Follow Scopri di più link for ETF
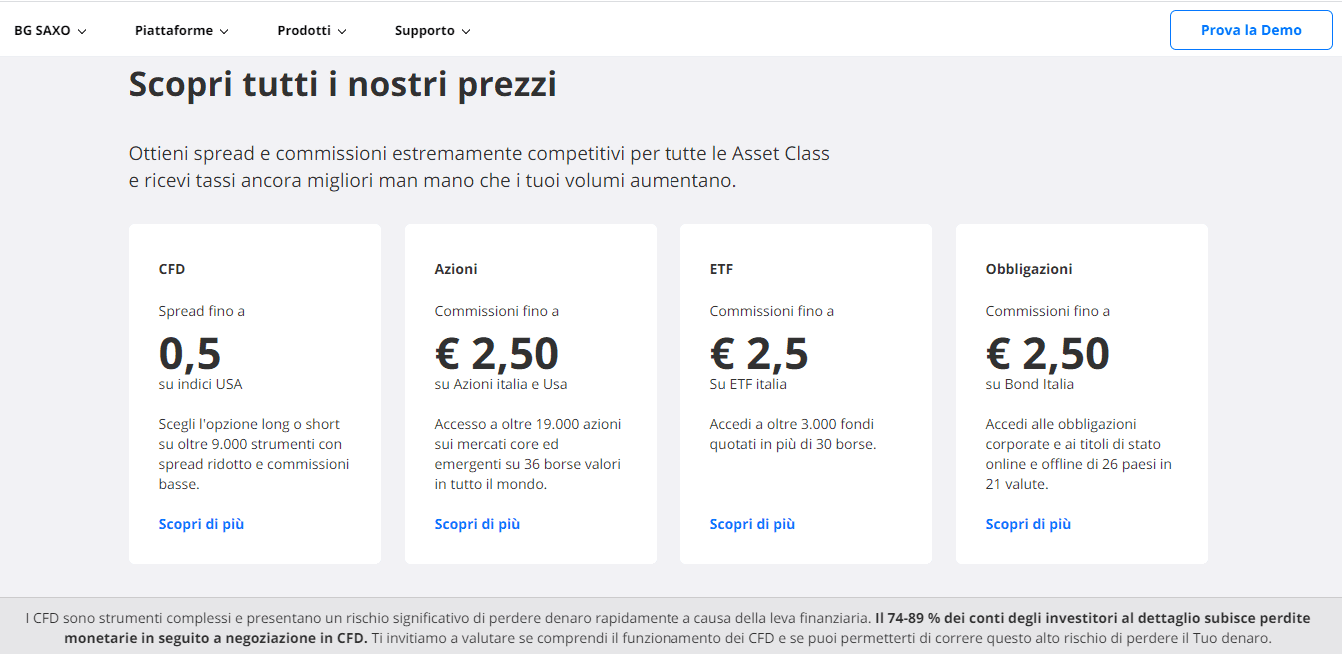Image resolution: width=1342 pixels, height=654 pixels. point(752,524)
